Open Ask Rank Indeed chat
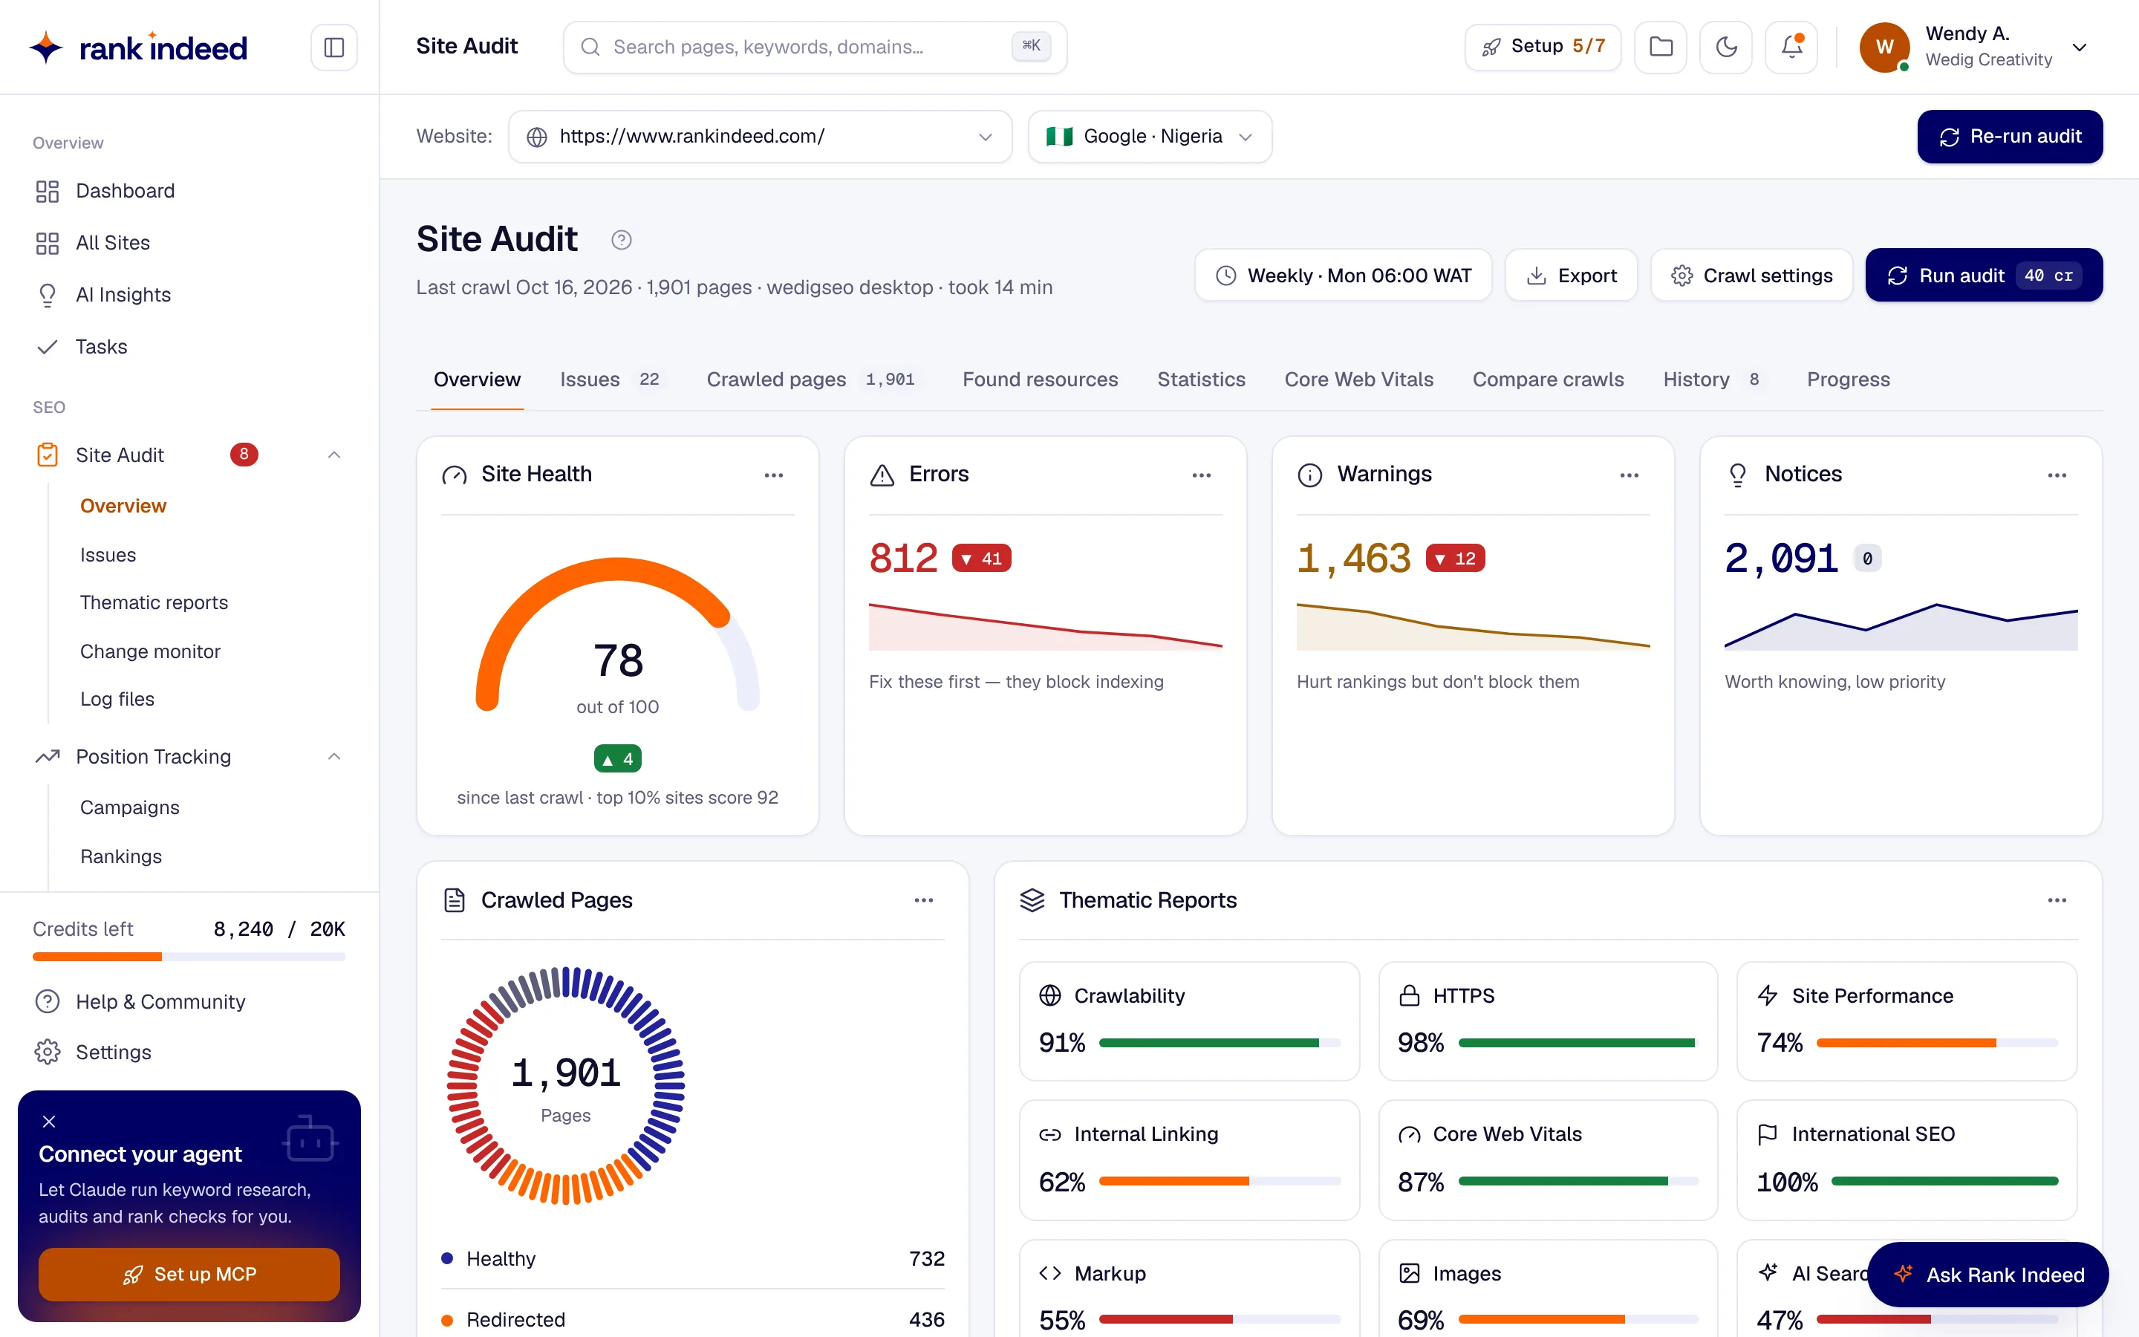The width and height of the screenshot is (2139, 1337). pyautogui.click(x=1989, y=1274)
